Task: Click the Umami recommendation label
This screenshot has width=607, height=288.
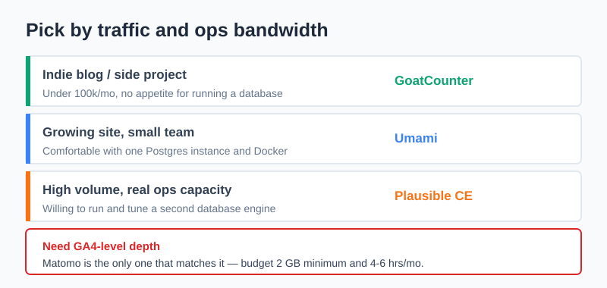Action: pos(416,139)
